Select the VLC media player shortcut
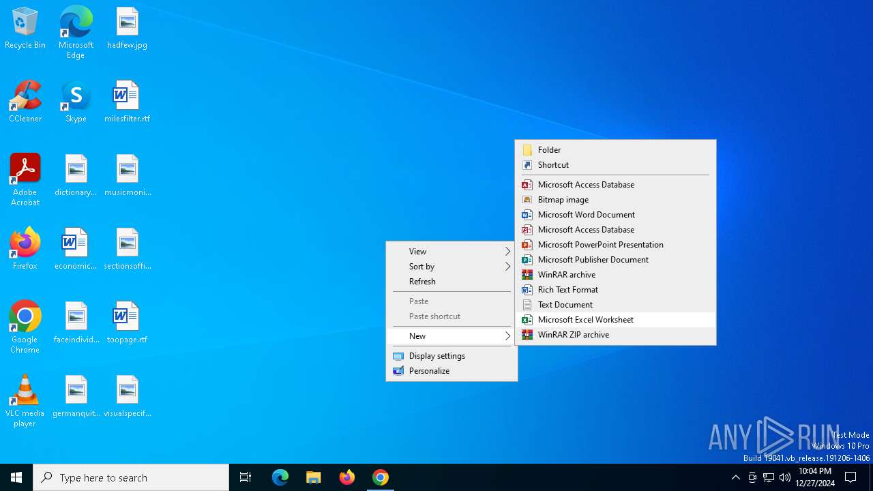873x491 pixels. 25,401
